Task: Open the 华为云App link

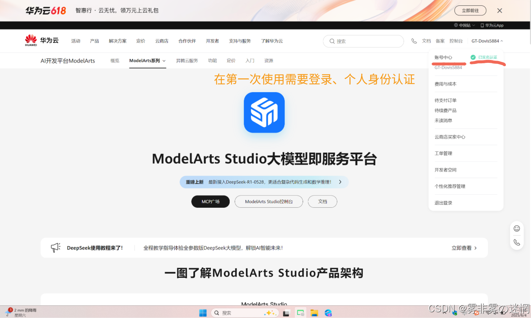Action: click(x=492, y=25)
